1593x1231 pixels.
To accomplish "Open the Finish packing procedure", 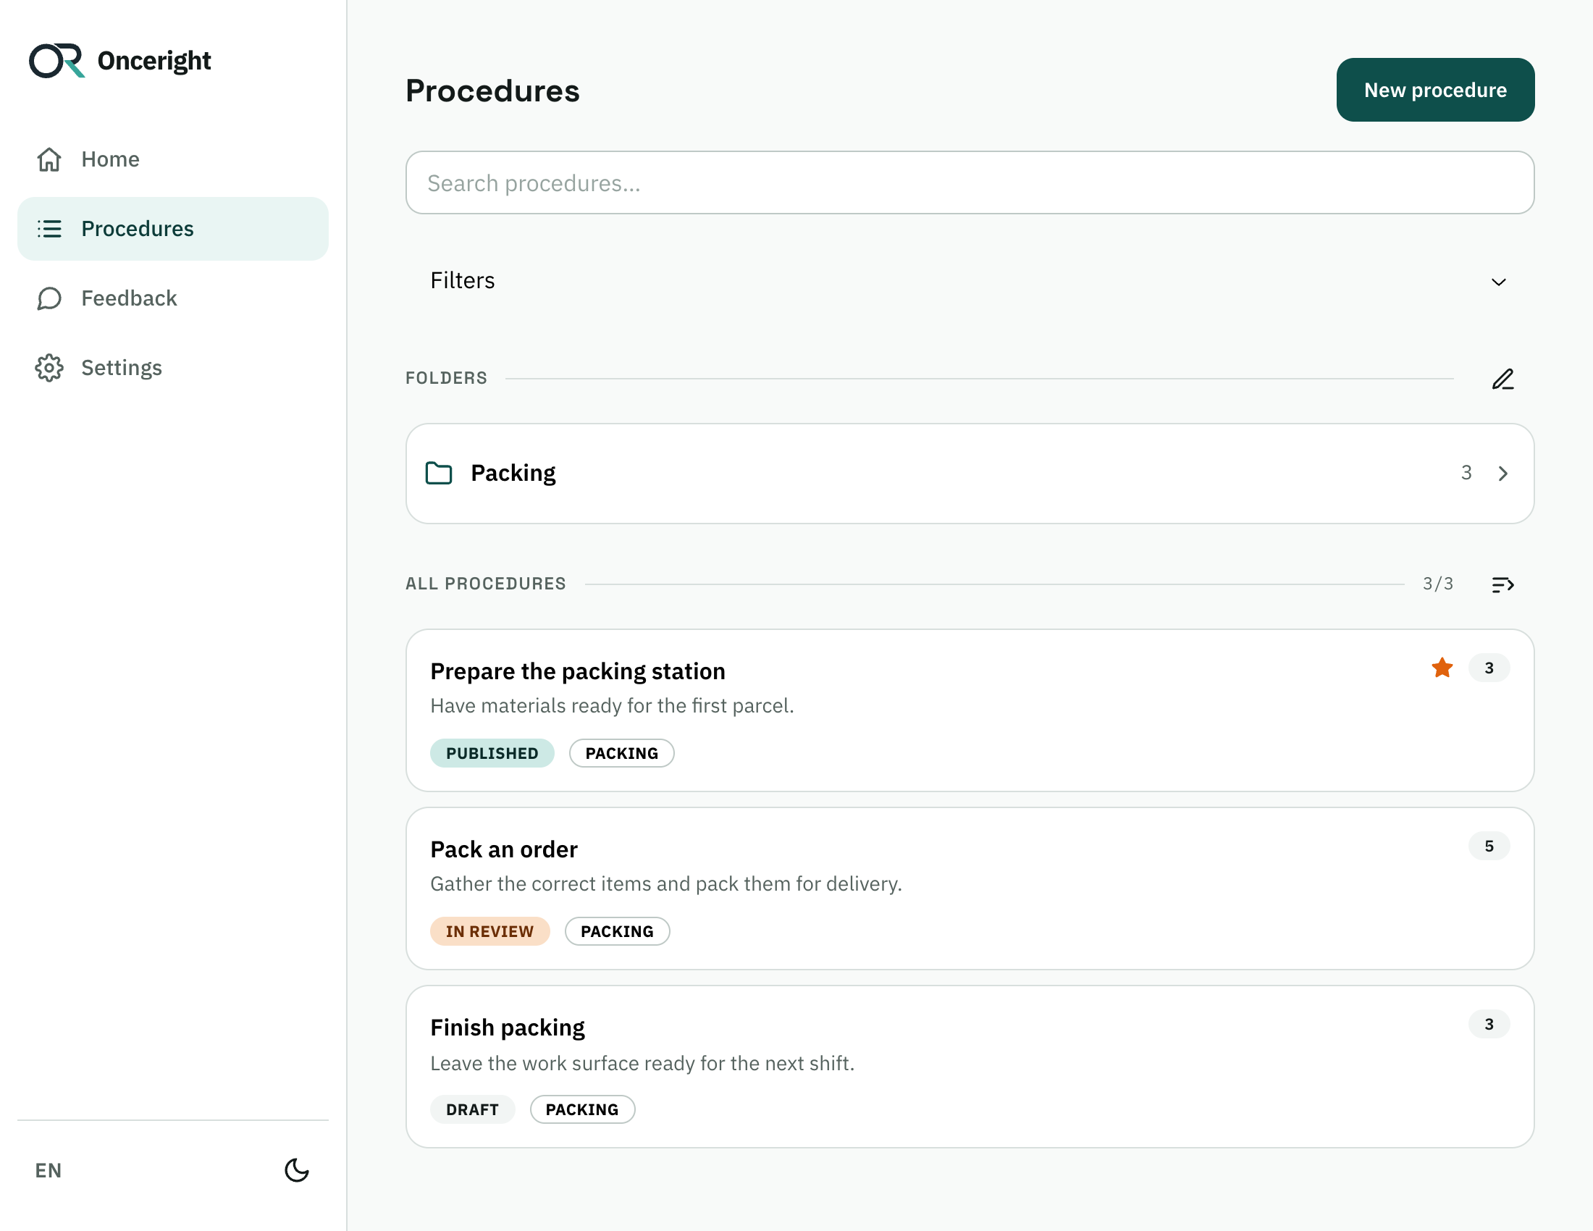I will pyautogui.click(x=970, y=1067).
